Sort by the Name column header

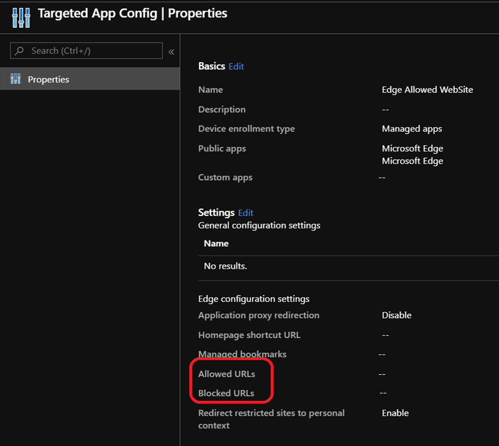(216, 244)
